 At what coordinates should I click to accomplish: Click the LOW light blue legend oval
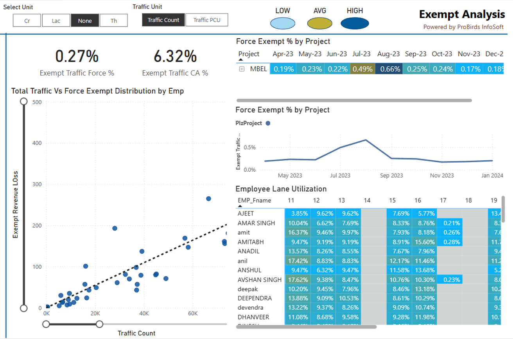point(283,24)
